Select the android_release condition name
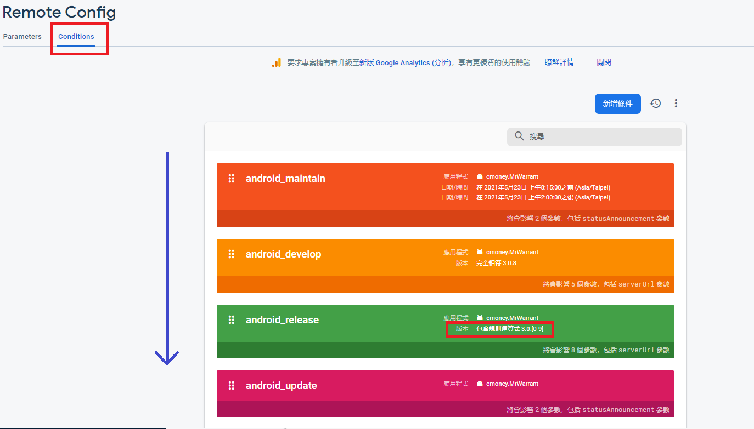The image size is (754, 429). [282, 320]
